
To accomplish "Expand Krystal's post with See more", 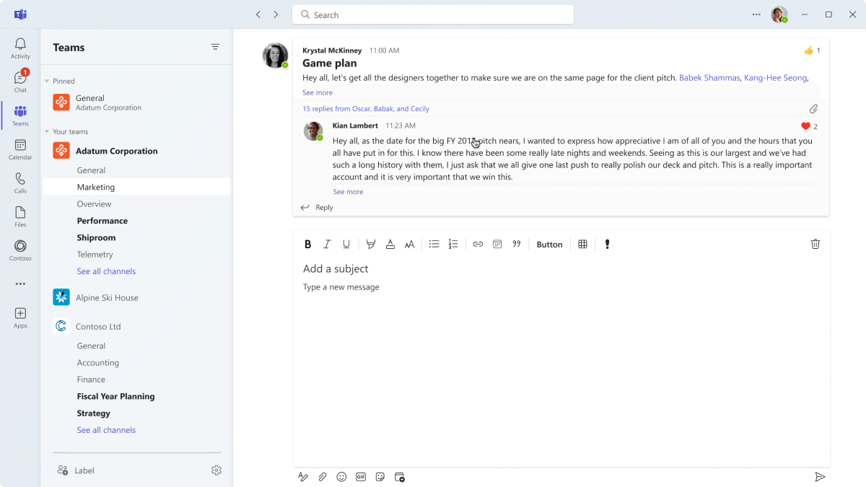I will pyautogui.click(x=318, y=92).
